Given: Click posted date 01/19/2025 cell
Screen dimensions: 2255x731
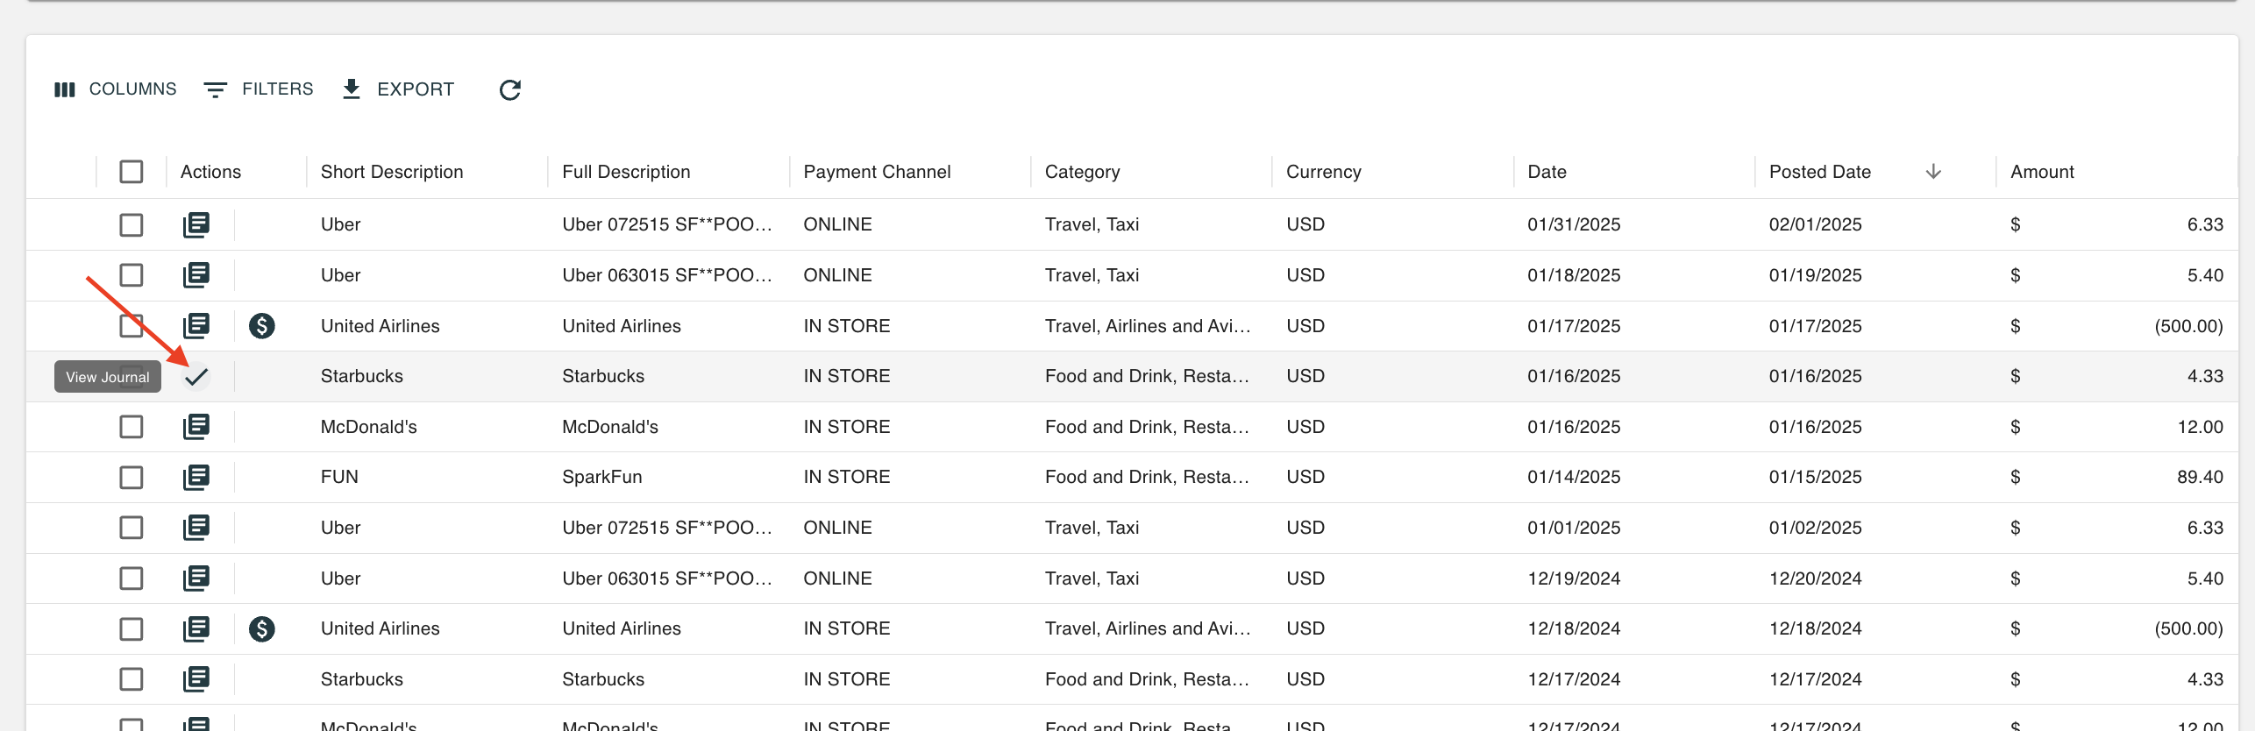Looking at the screenshot, I should pyautogui.click(x=1815, y=275).
